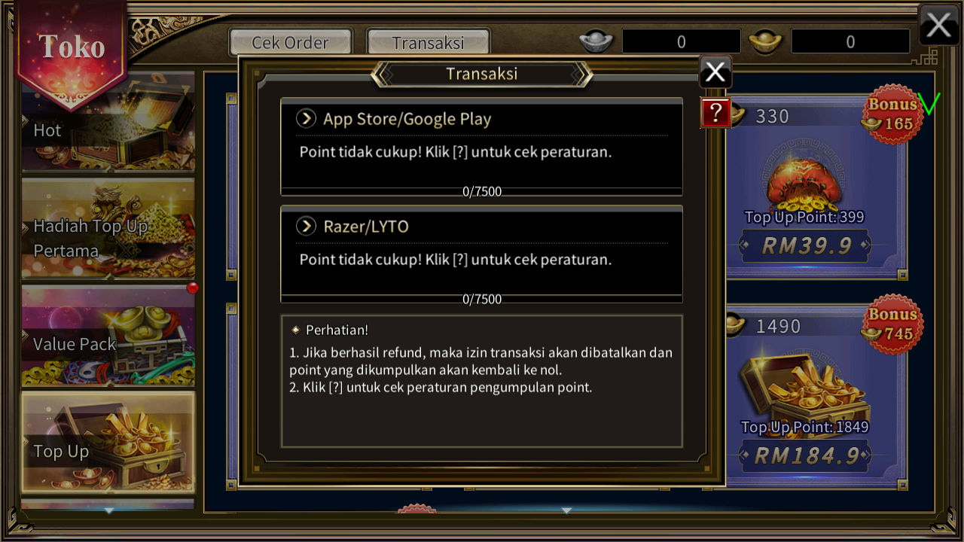Select Hadiah Top Up Pertama category
The width and height of the screenshot is (964, 542).
(108, 229)
